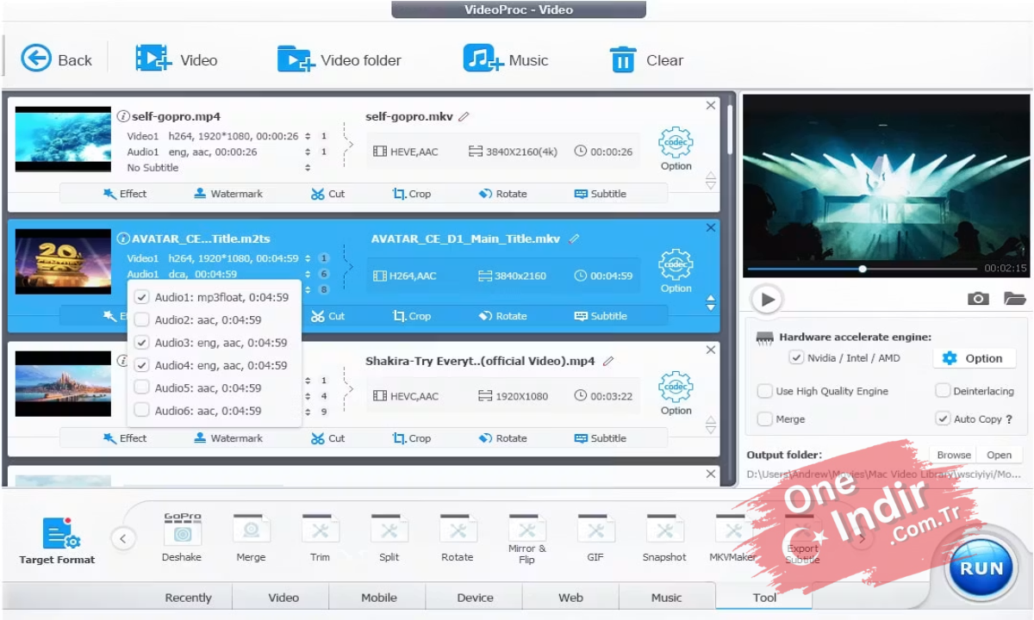Check Audio2: aac track
This screenshot has height=620, width=1034.
(142, 319)
